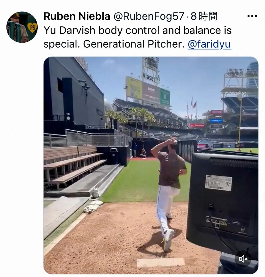Open the @faridyu mention link

coord(209,44)
